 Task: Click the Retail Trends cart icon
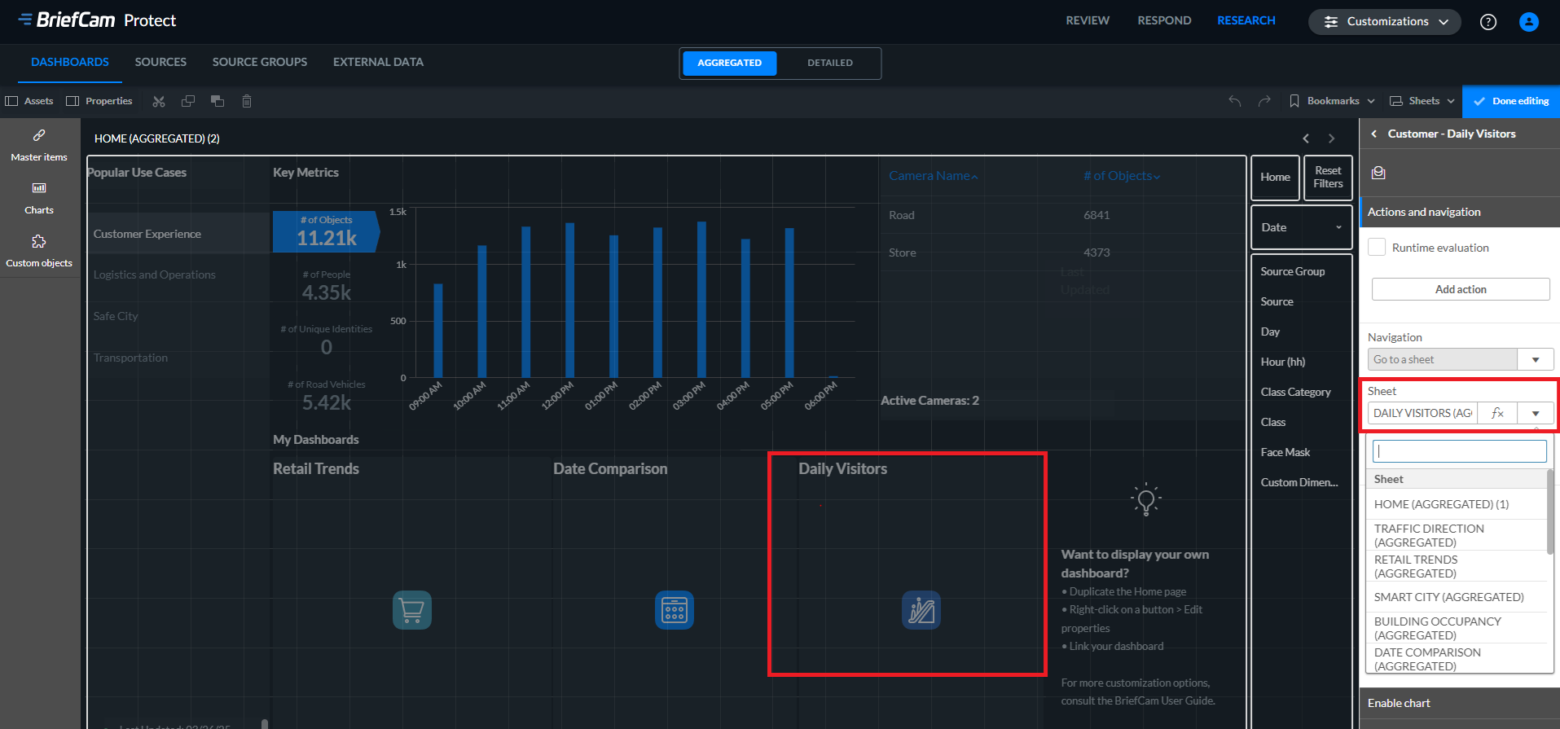412,610
